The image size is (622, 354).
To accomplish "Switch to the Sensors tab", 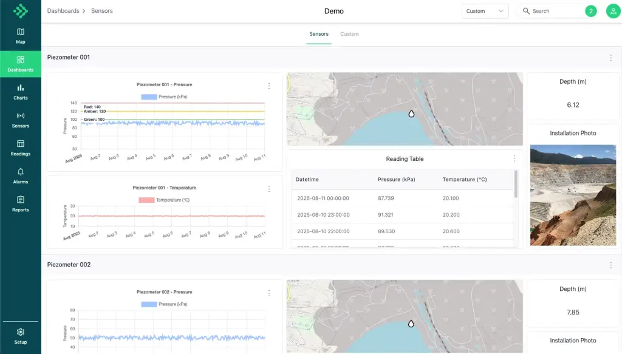I will tap(319, 34).
